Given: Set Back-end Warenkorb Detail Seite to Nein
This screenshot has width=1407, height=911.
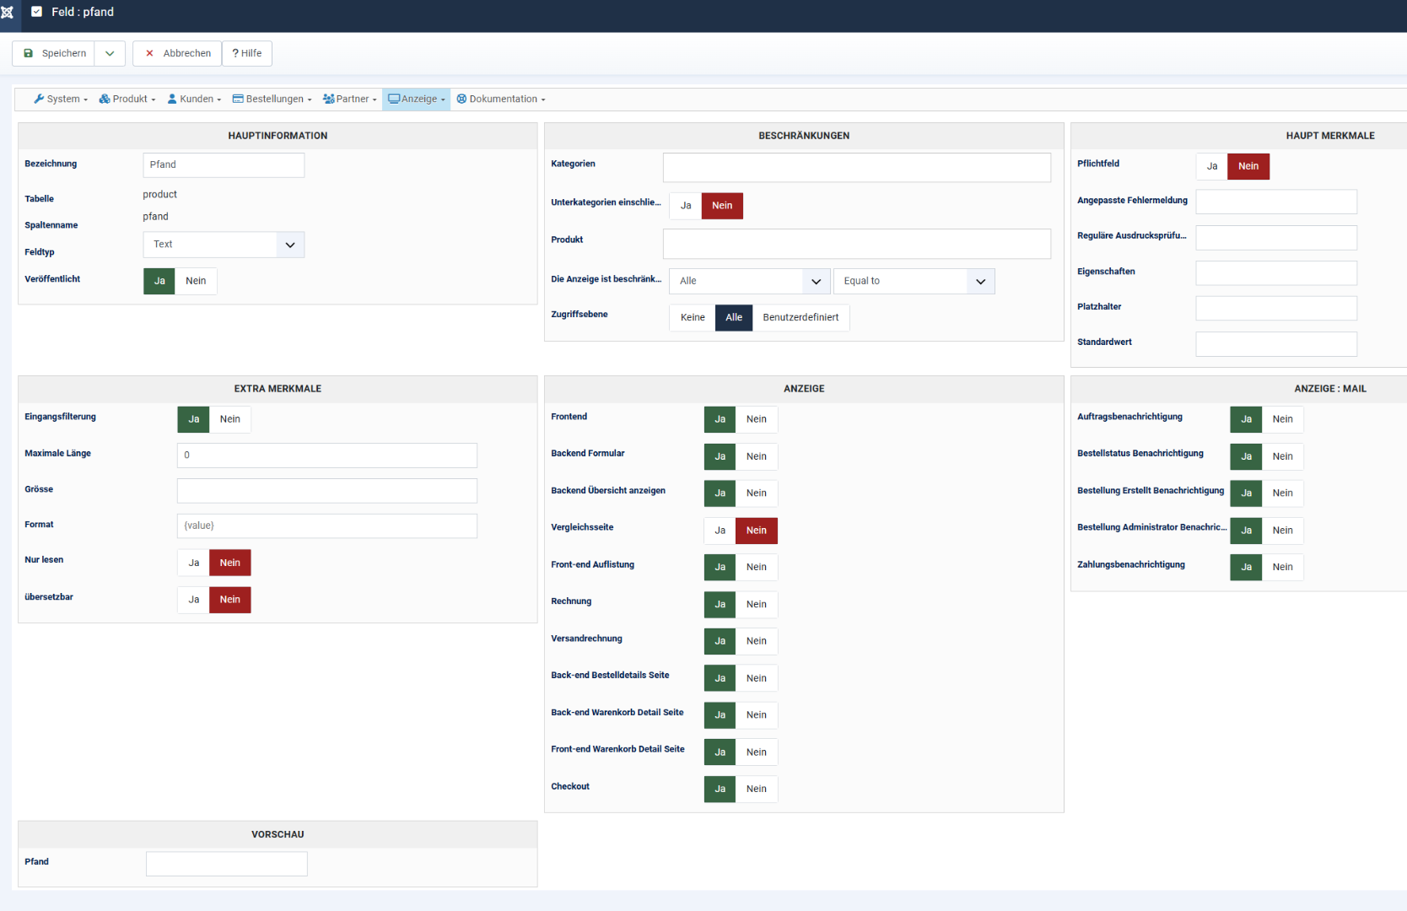Looking at the screenshot, I should point(757,715).
